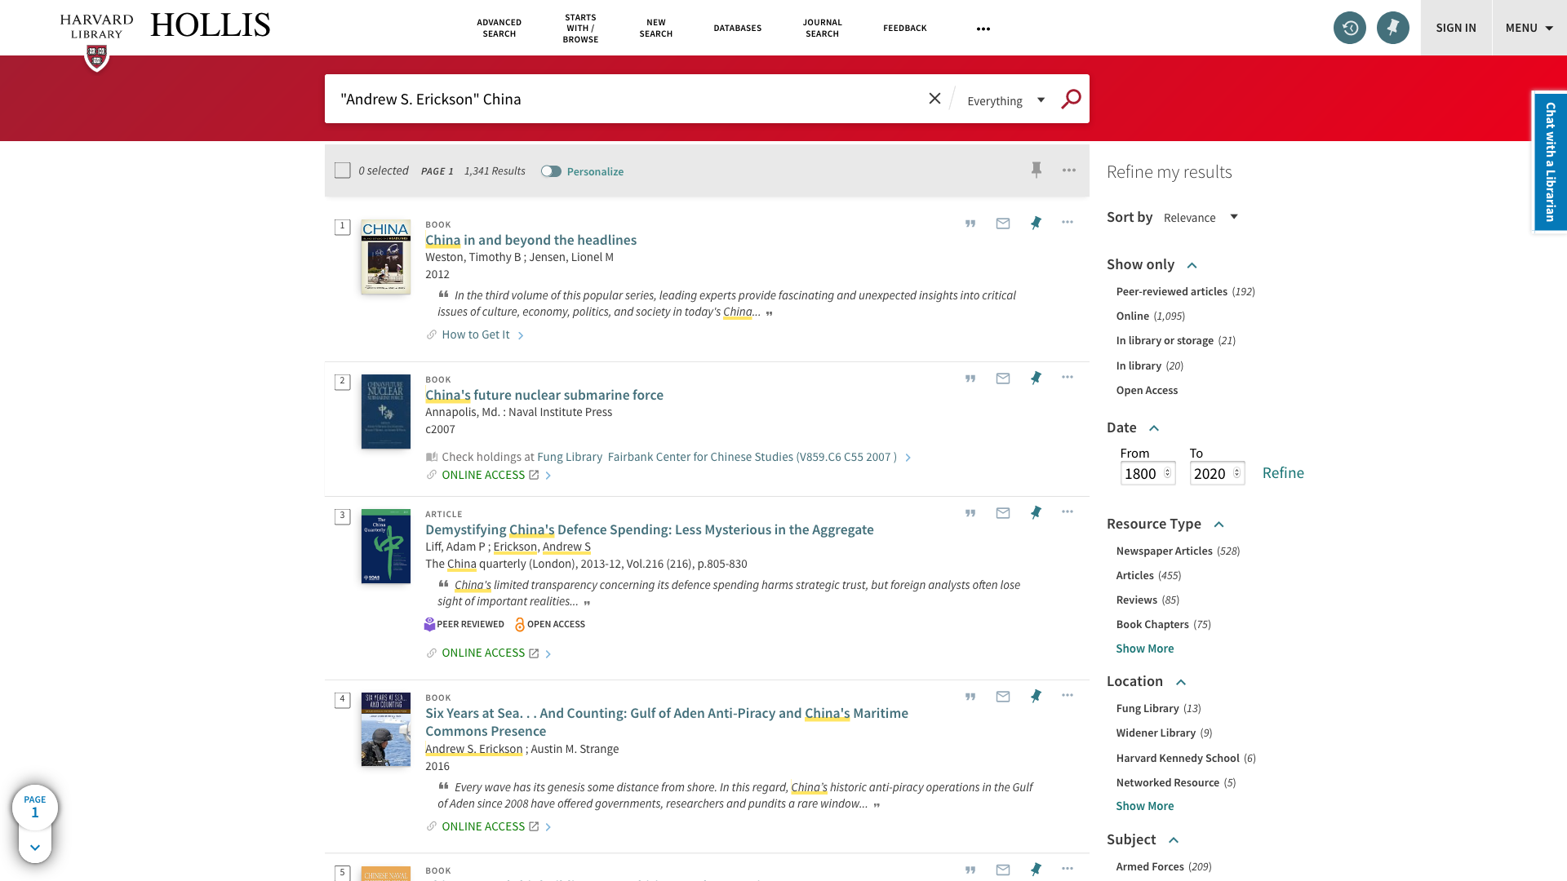Open Journal Search

(822, 28)
